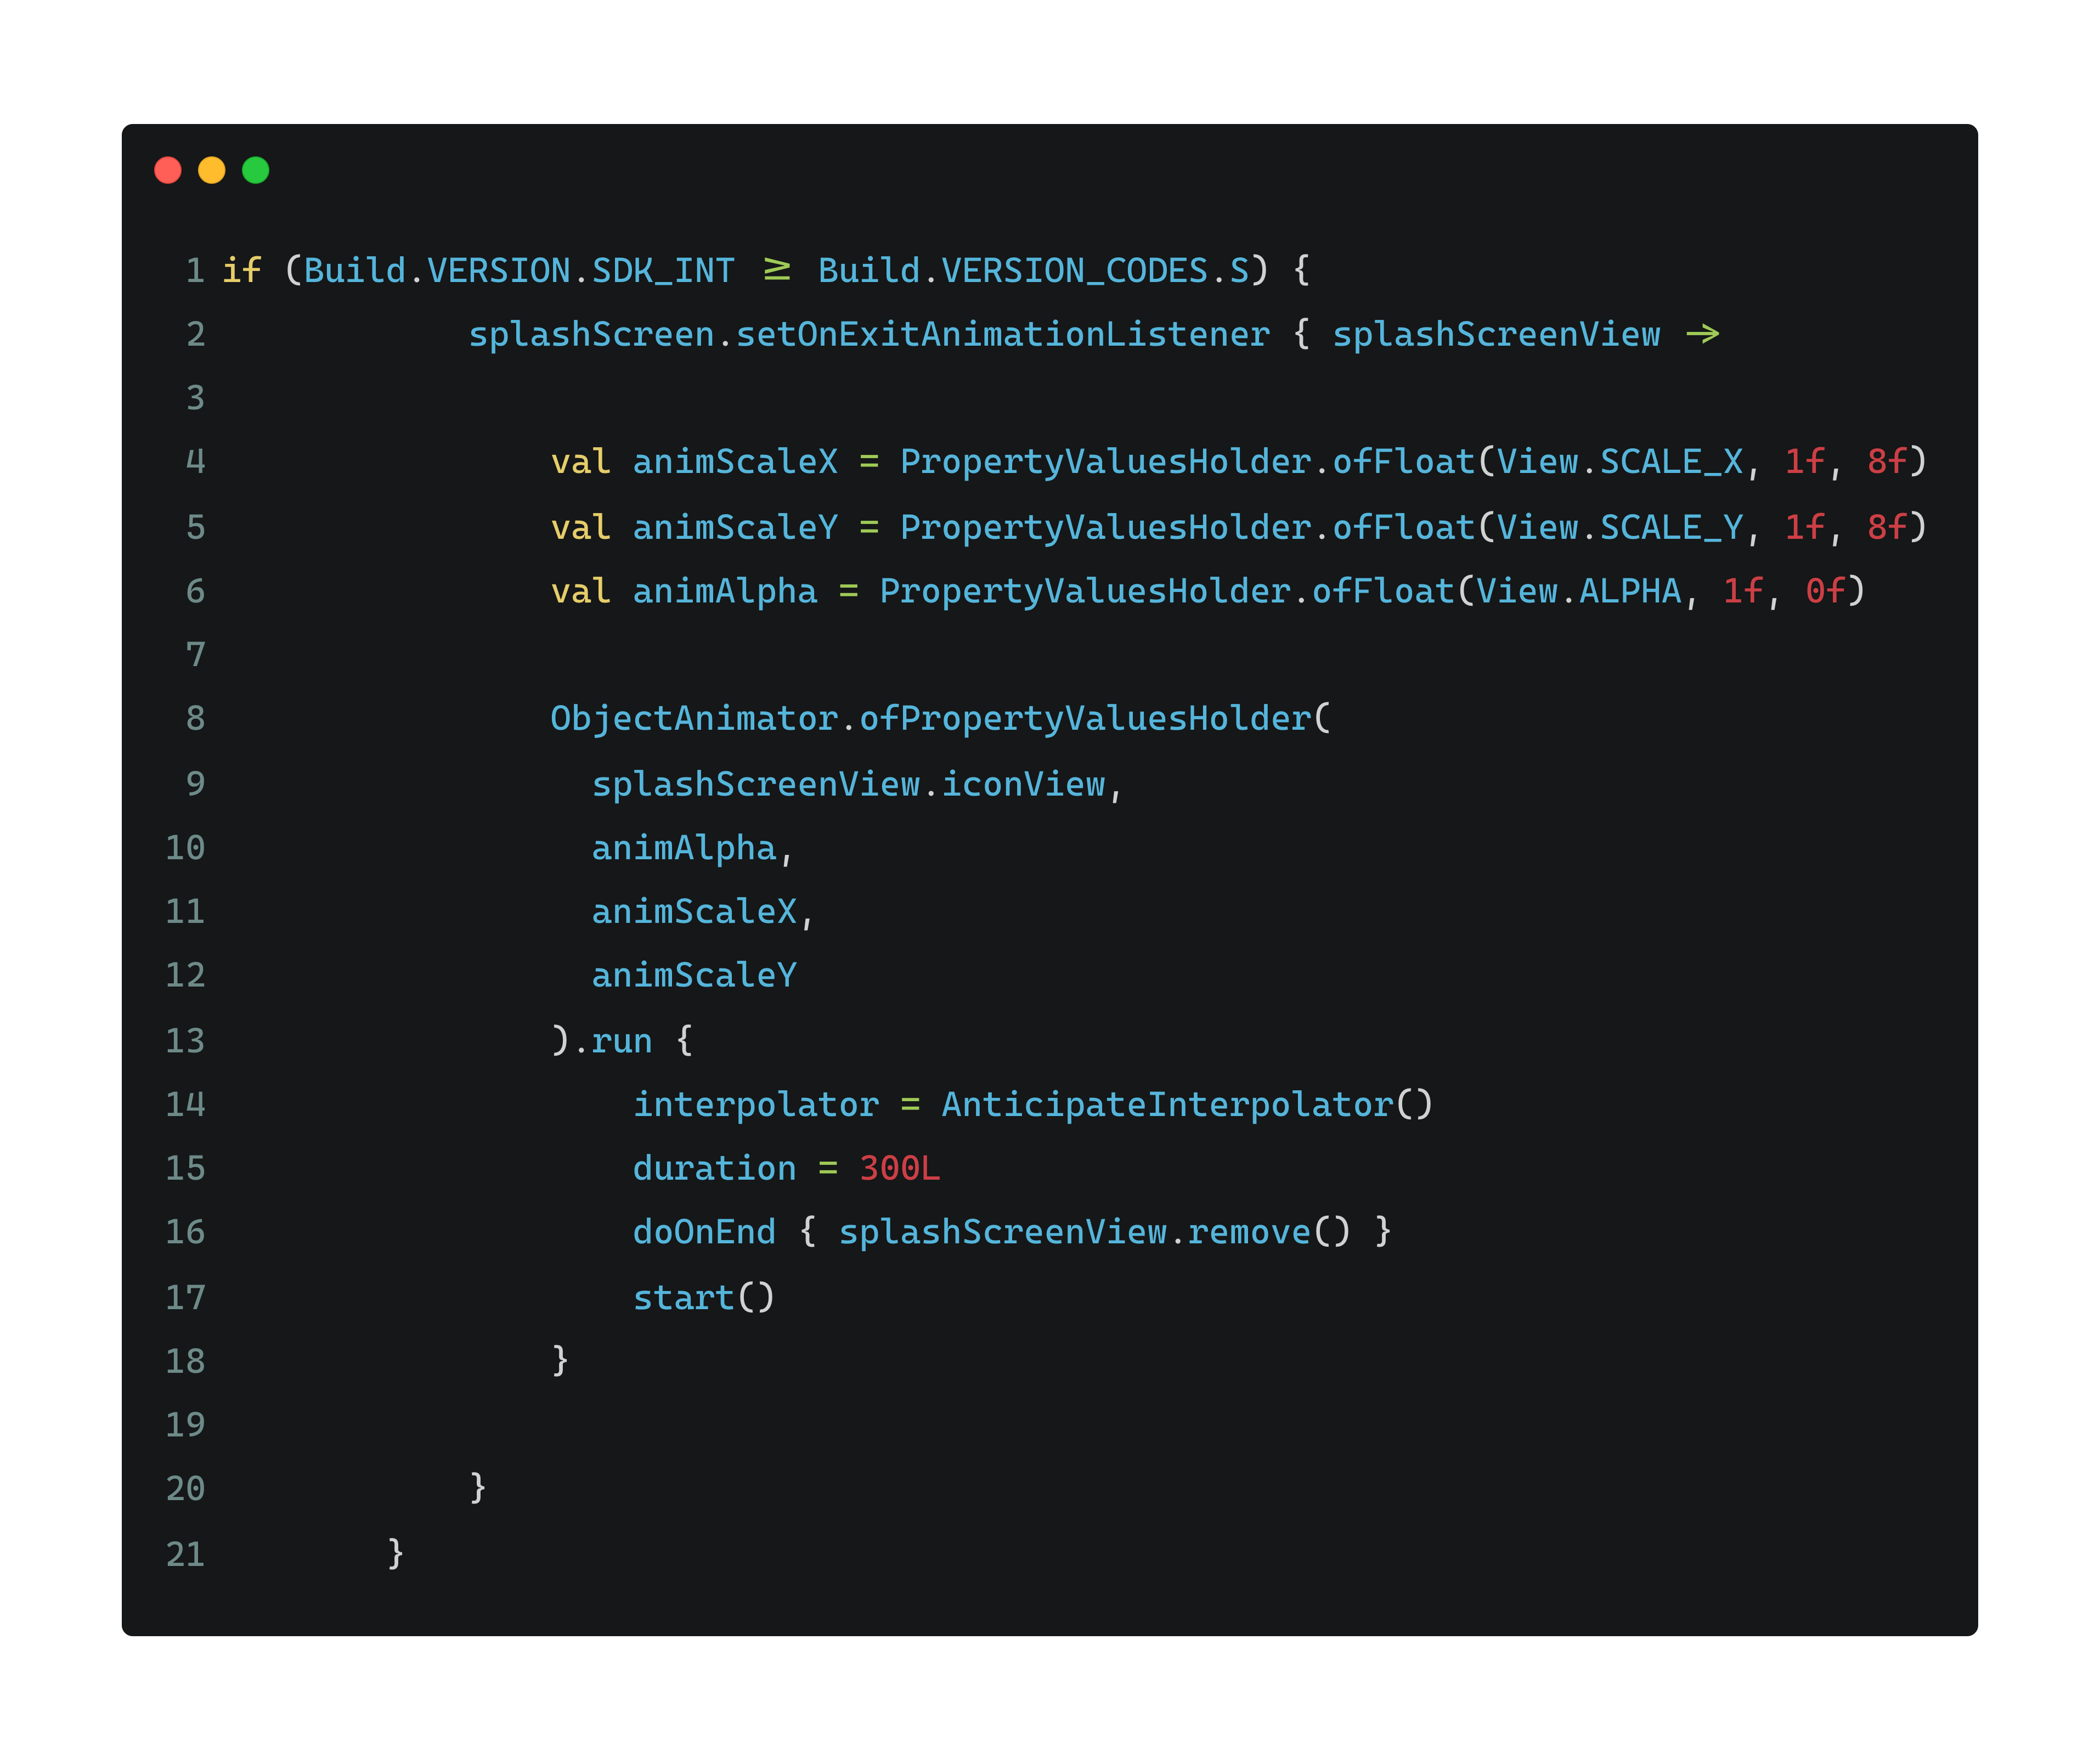Click the green maximize dot
This screenshot has width=2100, height=1758.
256,170
